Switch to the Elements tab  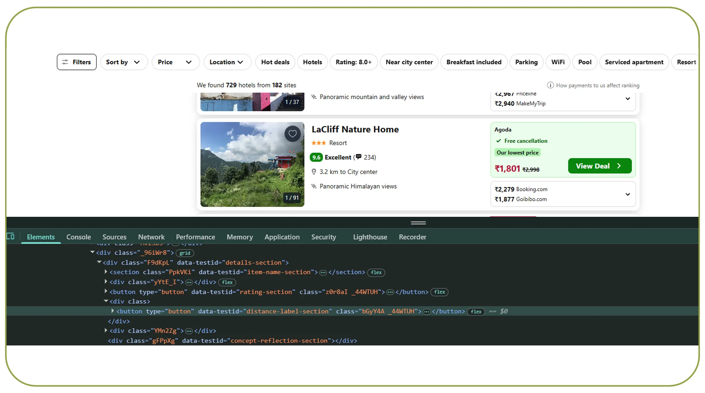pyautogui.click(x=41, y=237)
